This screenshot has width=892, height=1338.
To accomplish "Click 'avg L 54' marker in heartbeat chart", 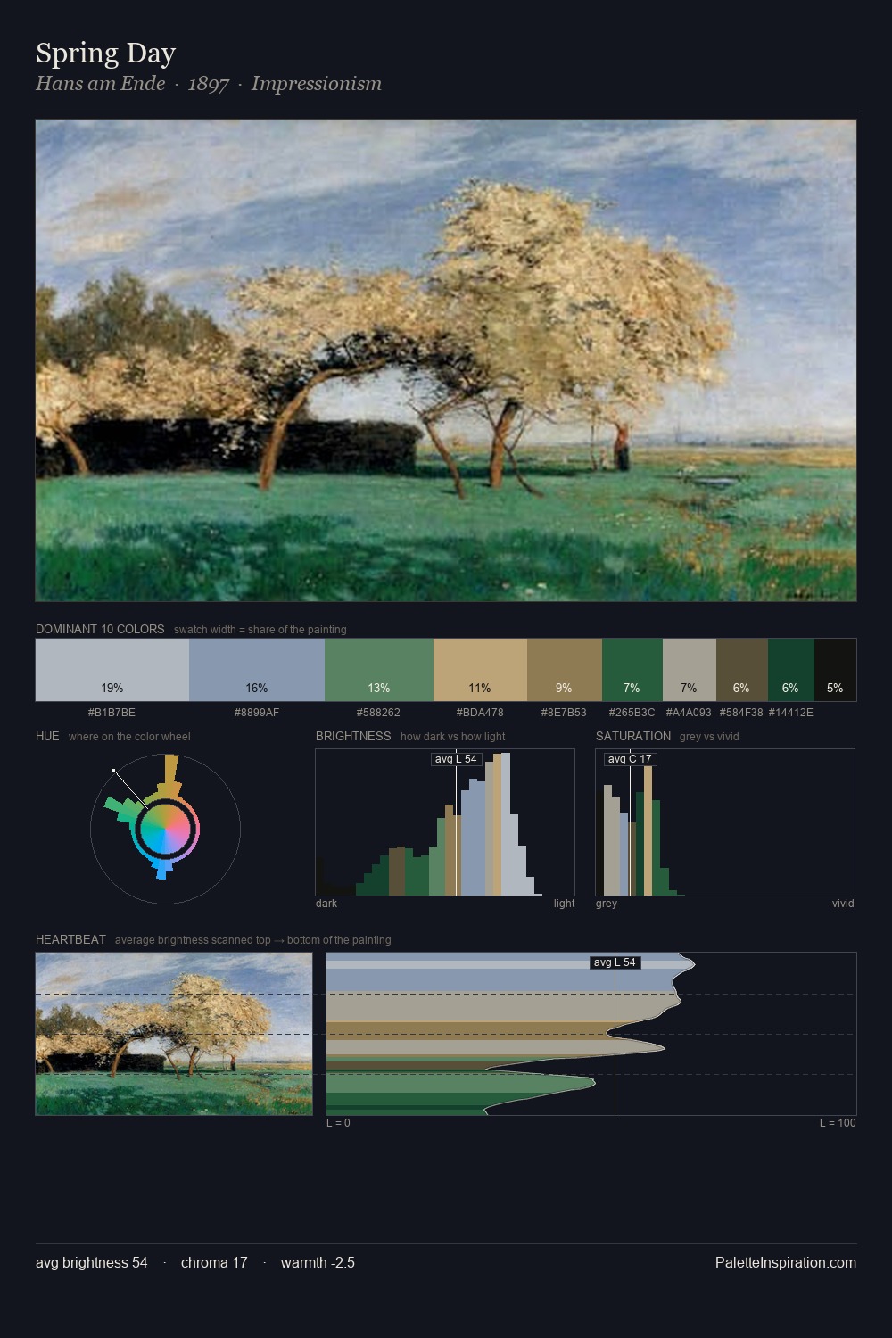I will tap(615, 962).
